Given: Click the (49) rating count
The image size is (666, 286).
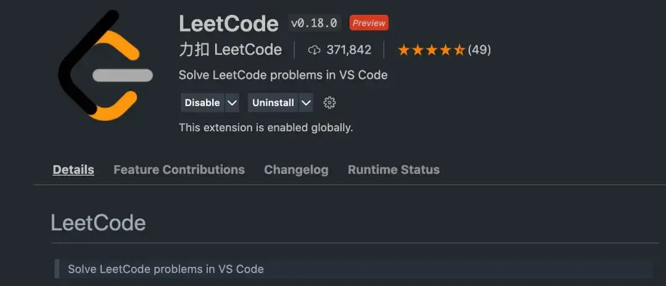Looking at the screenshot, I should (x=479, y=50).
